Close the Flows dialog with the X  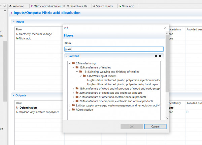[165, 28]
